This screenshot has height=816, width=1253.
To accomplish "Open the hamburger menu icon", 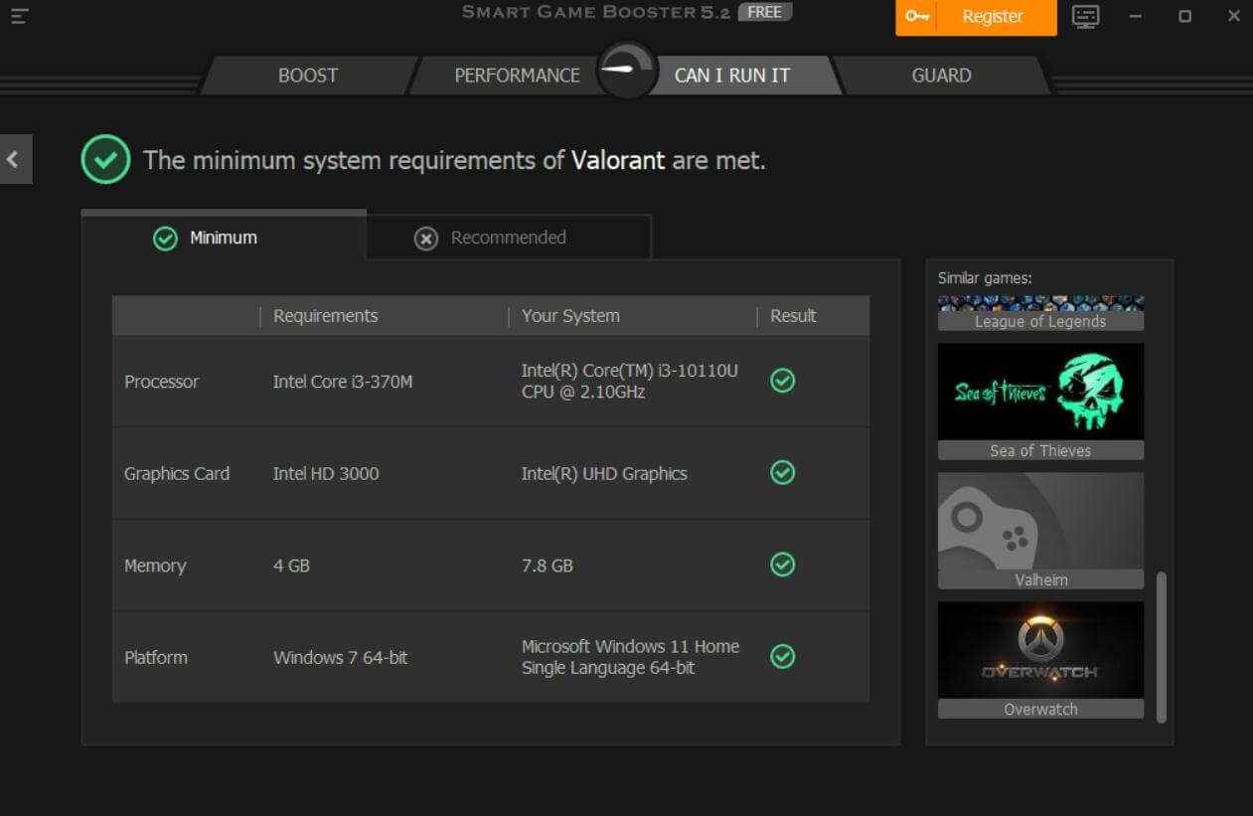I will tap(20, 16).
